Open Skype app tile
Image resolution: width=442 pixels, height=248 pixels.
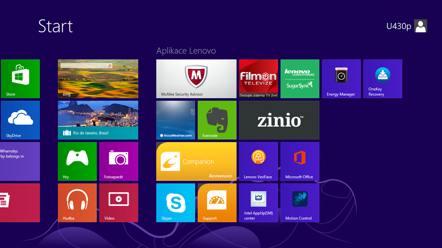[175, 203]
